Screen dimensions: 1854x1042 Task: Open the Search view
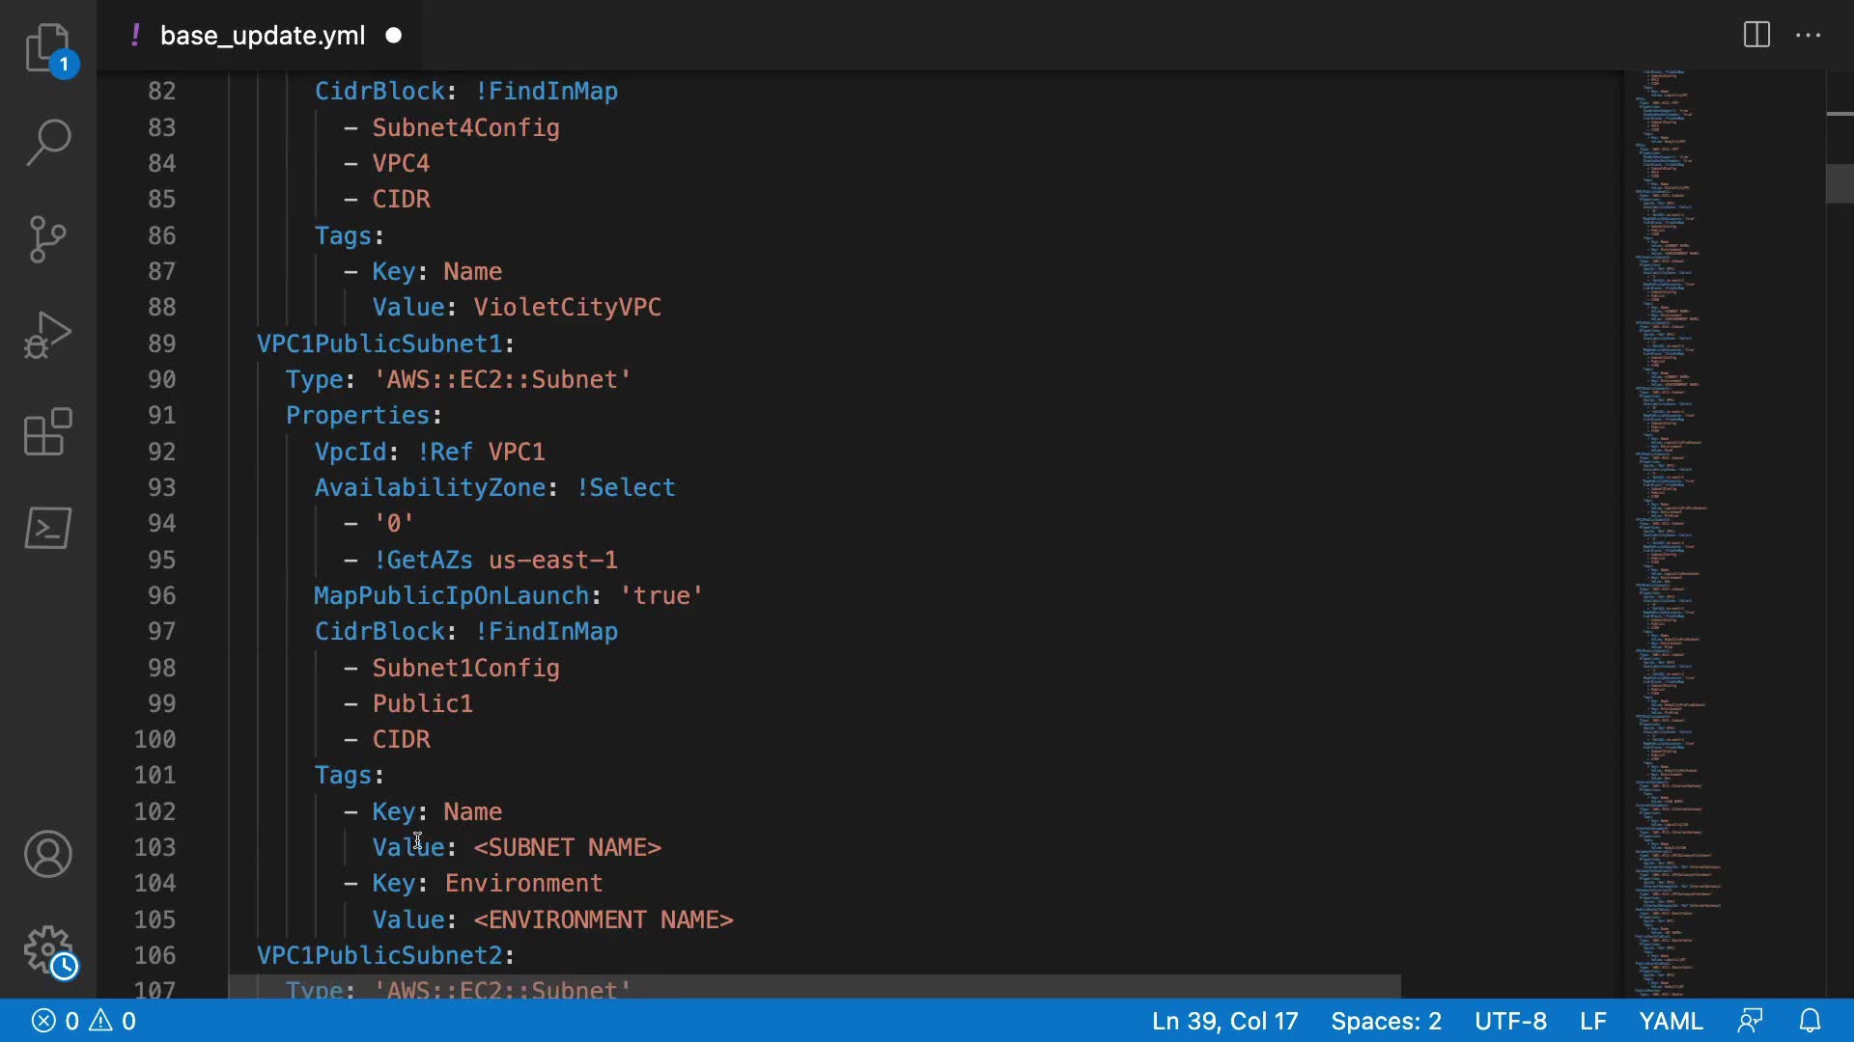pyautogui.click(x=47, y=143)
